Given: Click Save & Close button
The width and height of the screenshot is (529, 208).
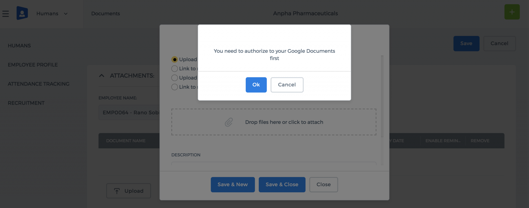Looking at the screenshot, I should pos(282,185).
